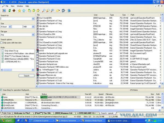Switch to Welcome to Pite1... tab

coord(23,113)
